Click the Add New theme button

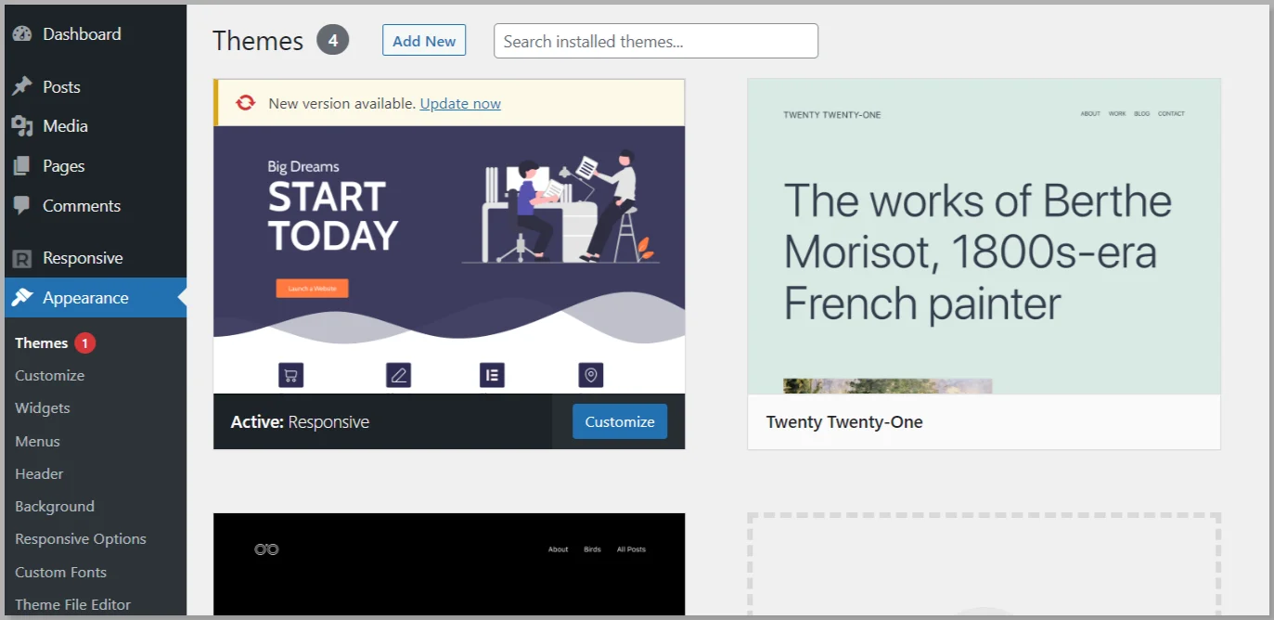[424, 41]
